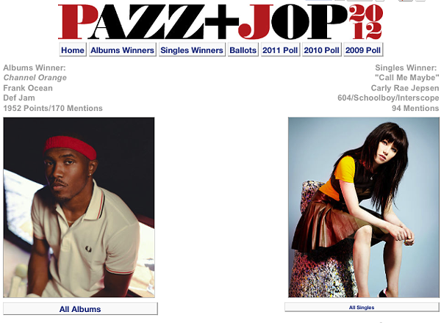Screen dimensions: 441x323
Task: Click the 1952 Points/170 Mentions text
Action: [x=53, y=108]
